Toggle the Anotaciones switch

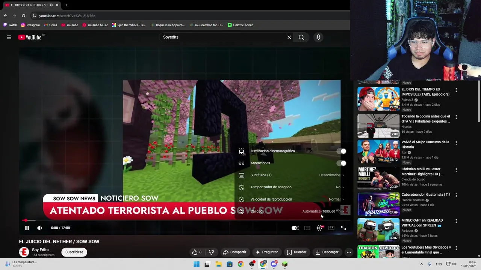[x=341, y=163]
